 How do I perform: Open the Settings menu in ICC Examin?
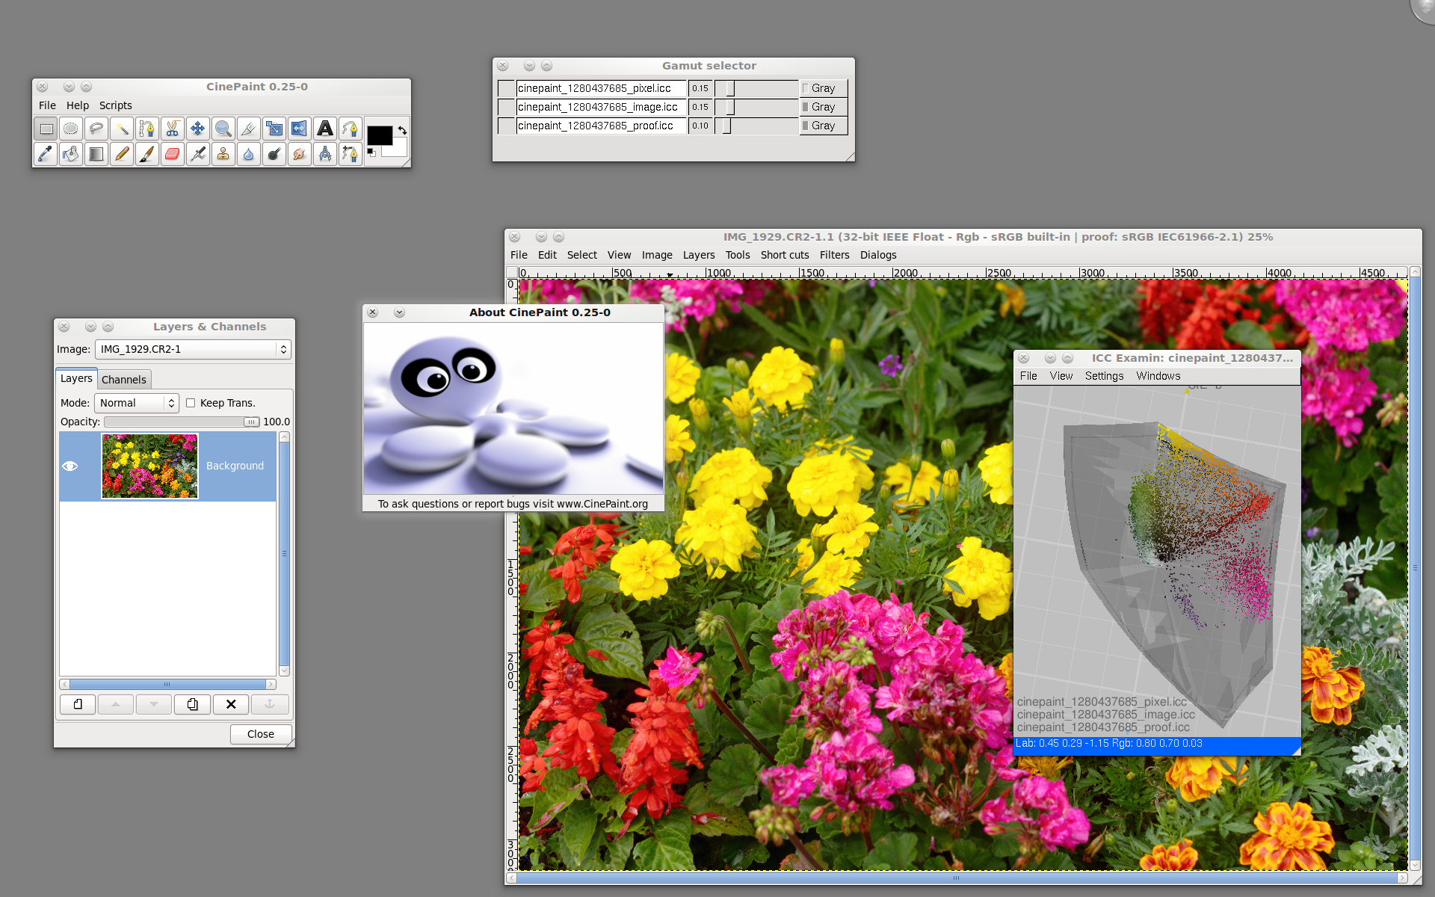[1104, 376]
